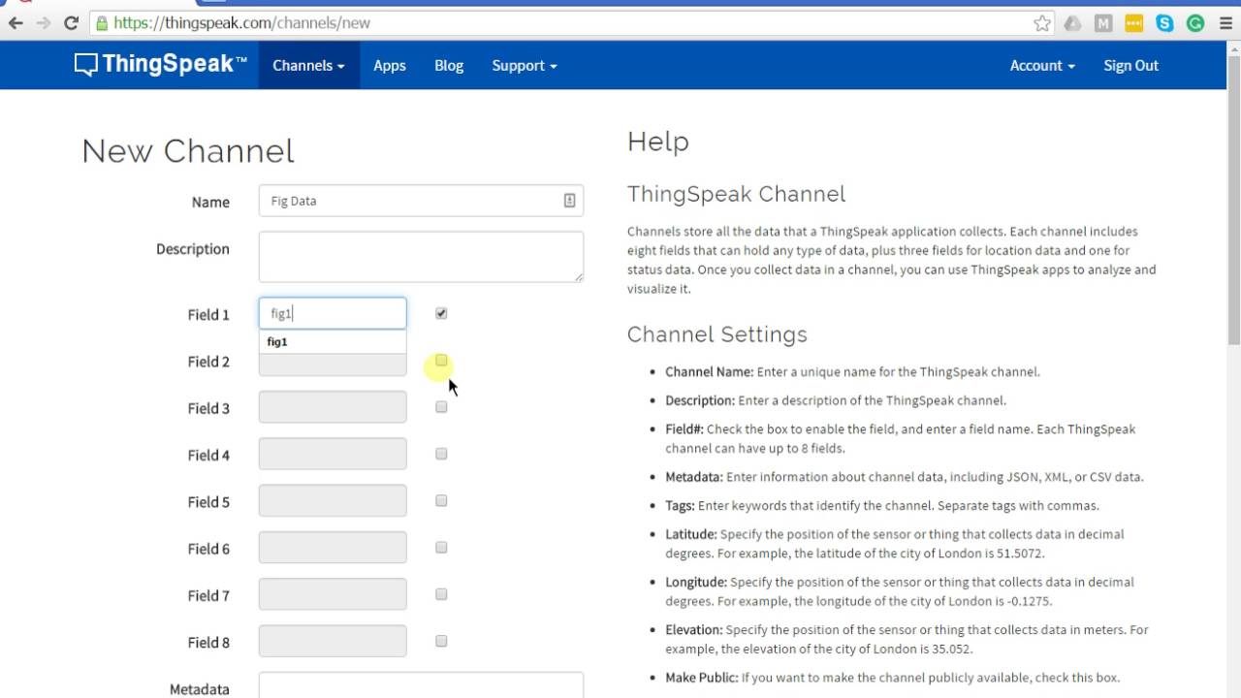Screen dimensions: 1241x698
Task: Click the Name input field
Action: click(x=421, y=201)
